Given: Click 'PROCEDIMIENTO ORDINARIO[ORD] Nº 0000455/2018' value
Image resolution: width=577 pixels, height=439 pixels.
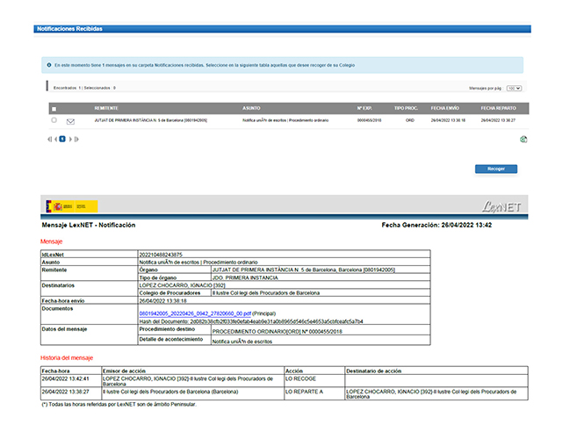Looking at the screenshot, I should [278, 332].
